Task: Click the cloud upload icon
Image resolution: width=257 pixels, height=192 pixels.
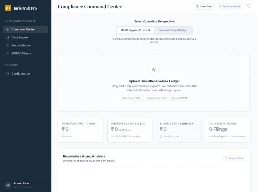Action: pos(154,70)
